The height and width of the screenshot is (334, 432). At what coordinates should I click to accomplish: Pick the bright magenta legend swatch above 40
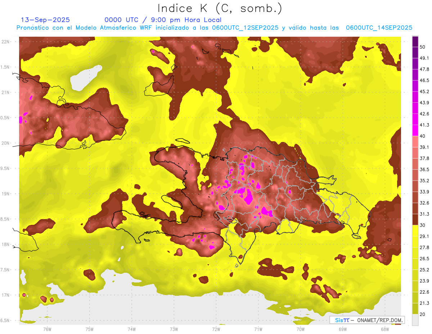tap(415, 130)
